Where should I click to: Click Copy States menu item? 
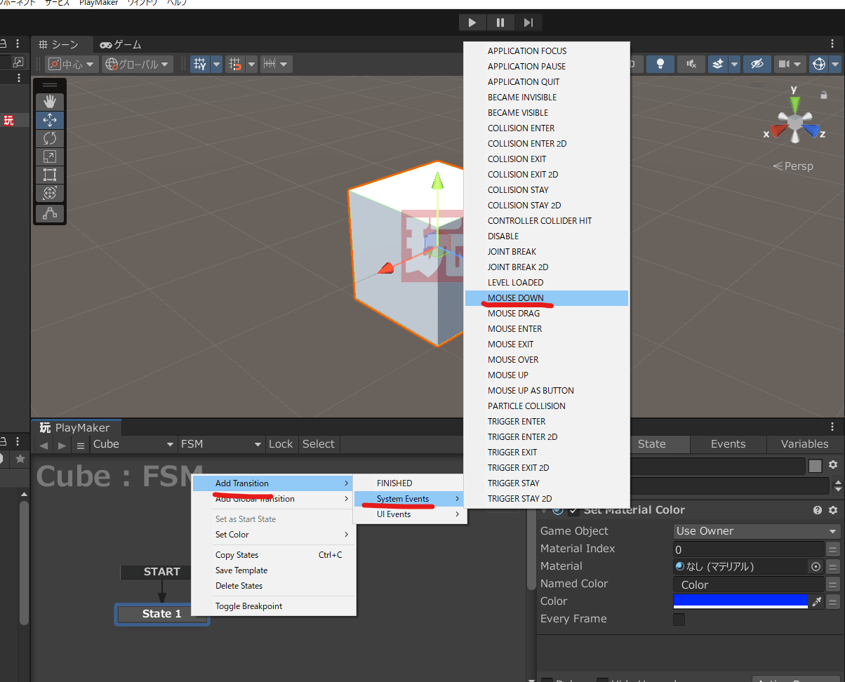pyautogui.click(x=273, y=555)
